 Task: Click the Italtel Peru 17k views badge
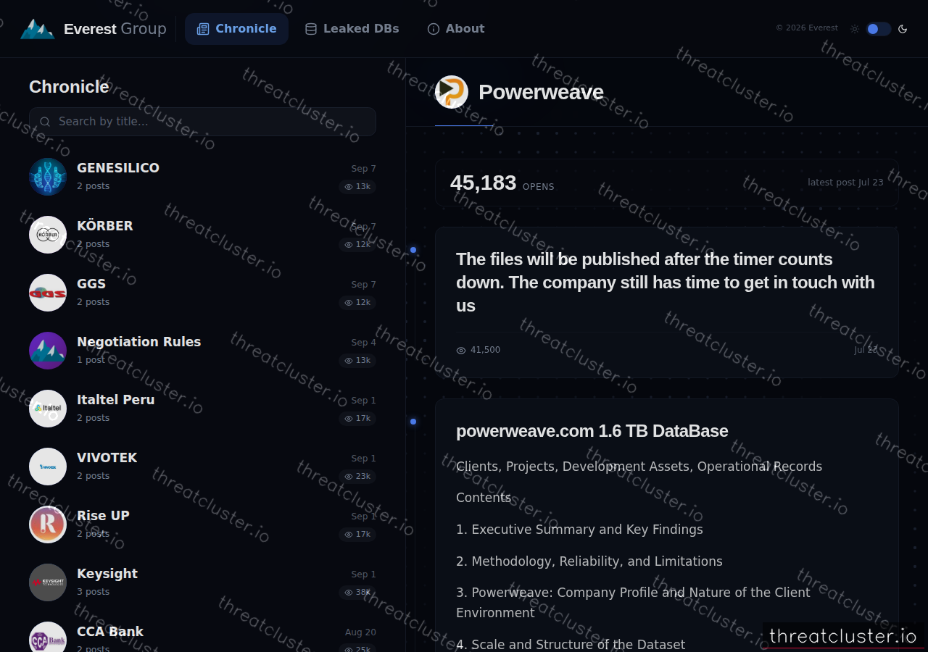pyautogui.click(x=357, y=419)
